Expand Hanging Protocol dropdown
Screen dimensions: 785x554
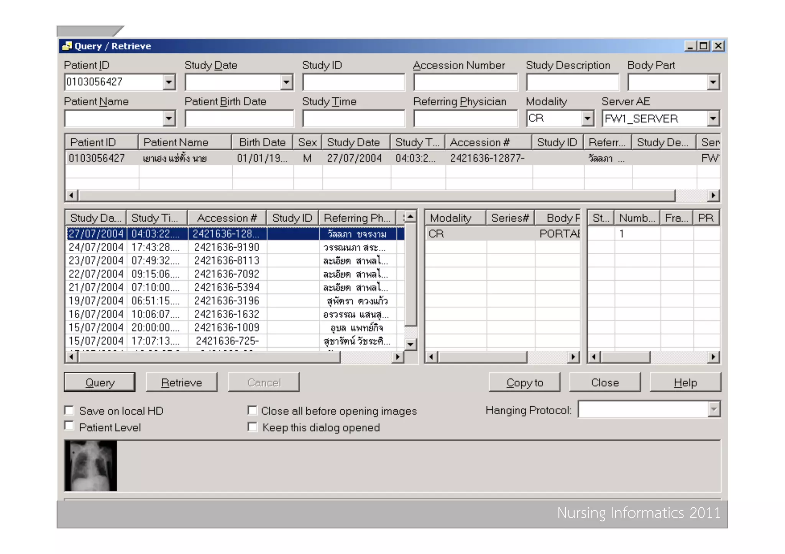coord(713,409)
